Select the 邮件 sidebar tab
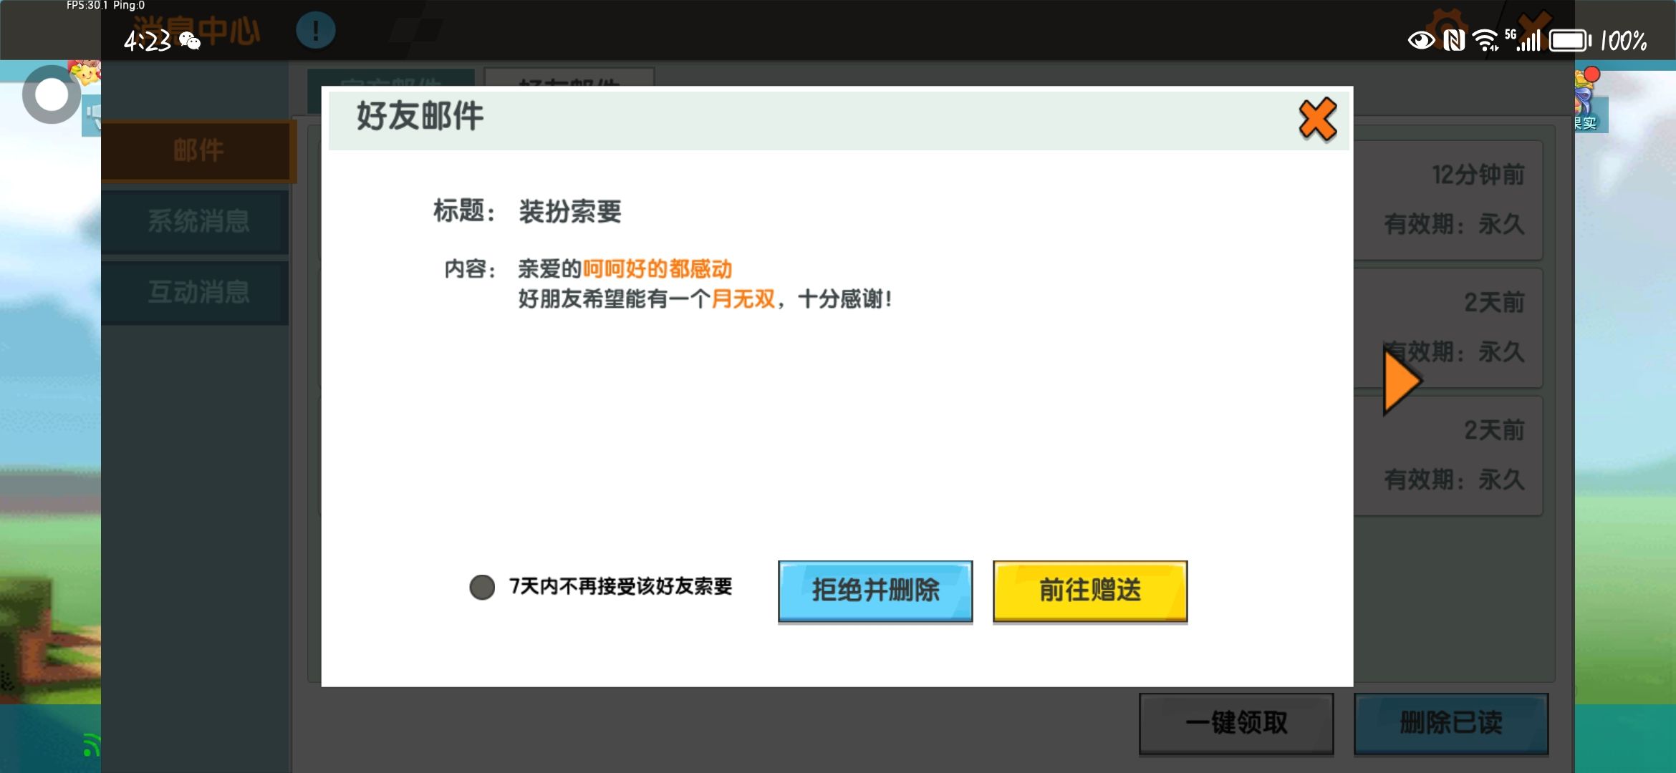The height and width of the screenshot is (773, 1676). coord(198,150)
